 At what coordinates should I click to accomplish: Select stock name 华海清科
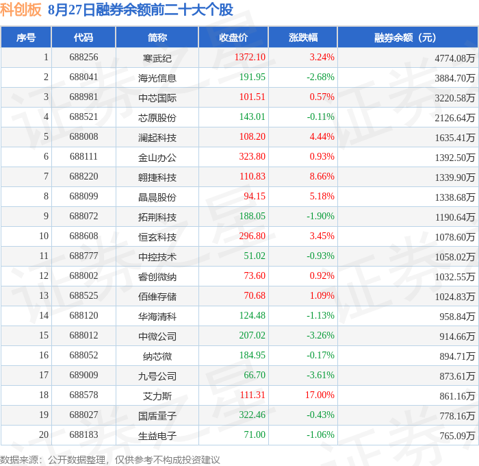(x=157, y=317)
